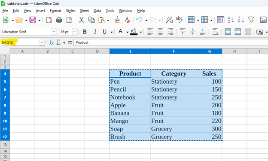
Task: Apply the background color bucket
Action: [x=134, y=32]
